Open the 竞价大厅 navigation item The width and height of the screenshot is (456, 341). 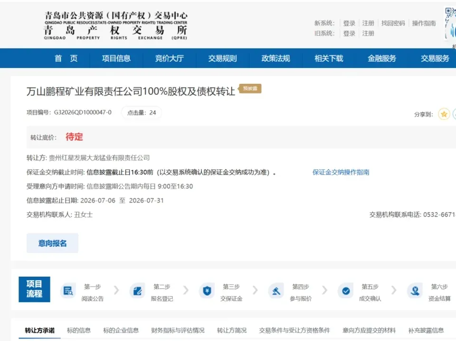169,58
